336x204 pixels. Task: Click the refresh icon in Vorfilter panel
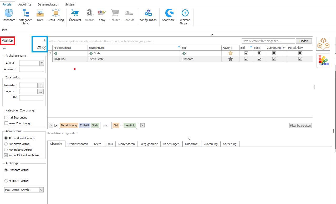39,48
